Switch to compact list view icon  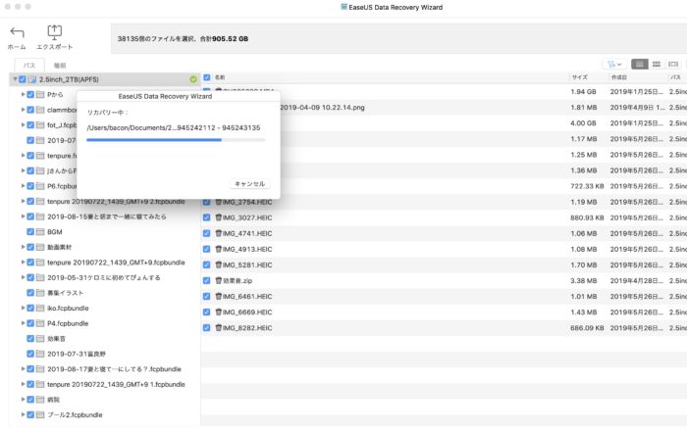(657, 65)
